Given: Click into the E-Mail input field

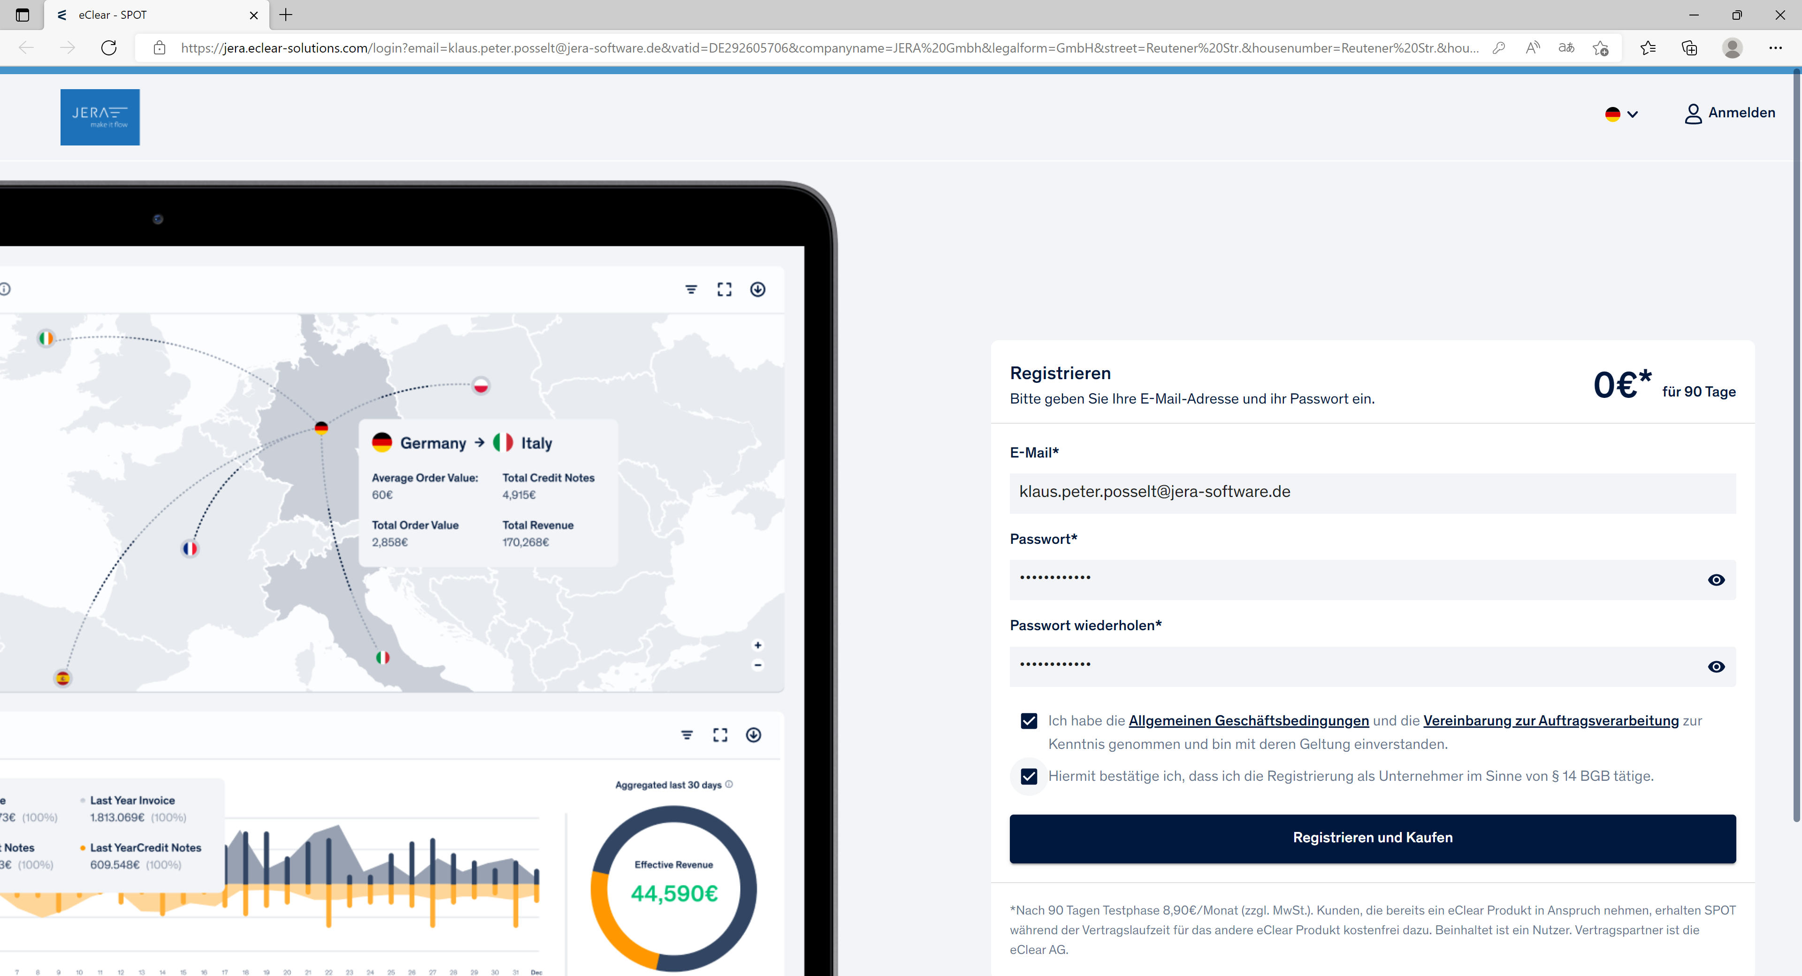Looking at the screenshot, I should (1372, 493).
